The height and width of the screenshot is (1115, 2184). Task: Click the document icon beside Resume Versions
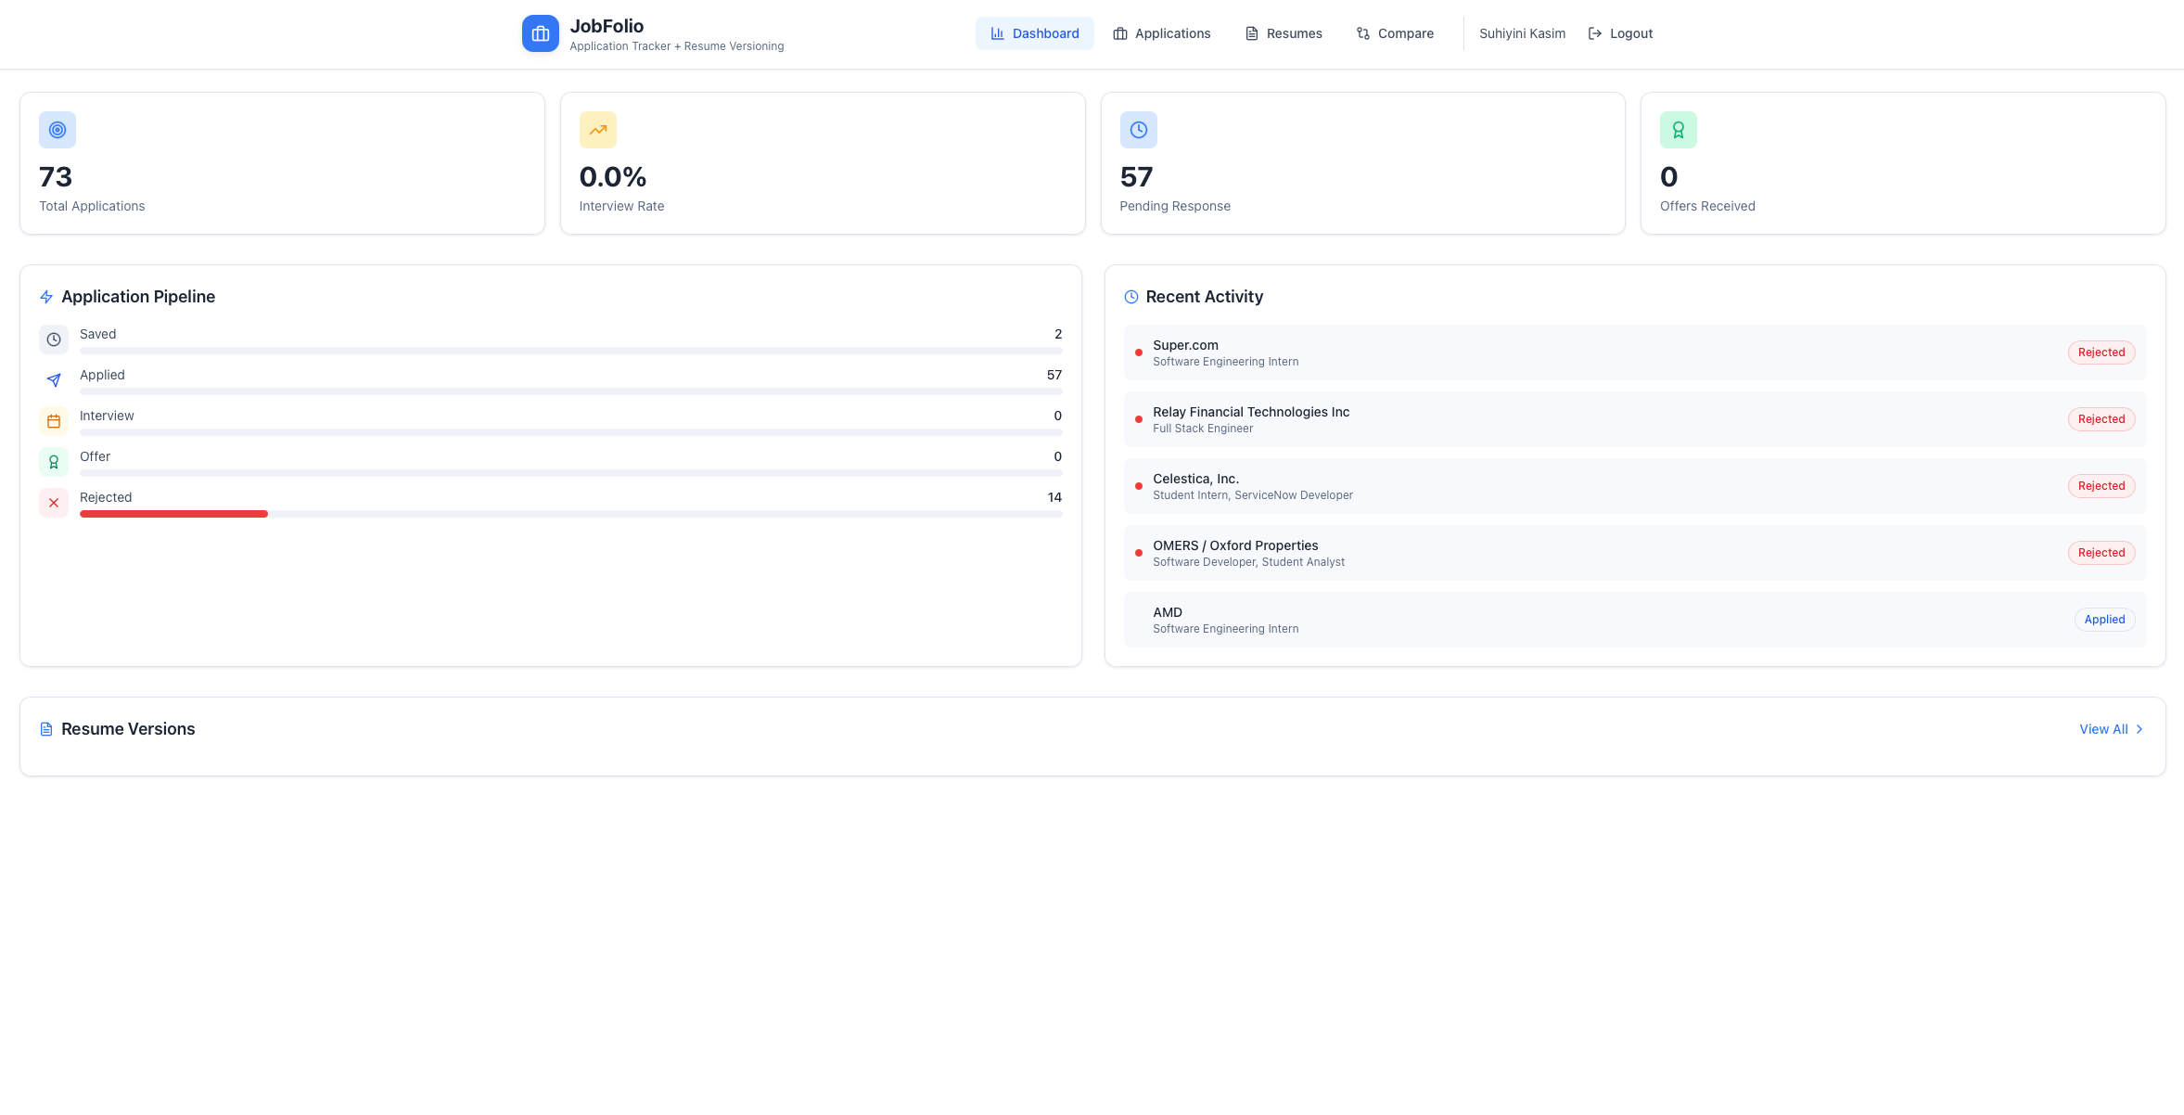coord(46,729)
